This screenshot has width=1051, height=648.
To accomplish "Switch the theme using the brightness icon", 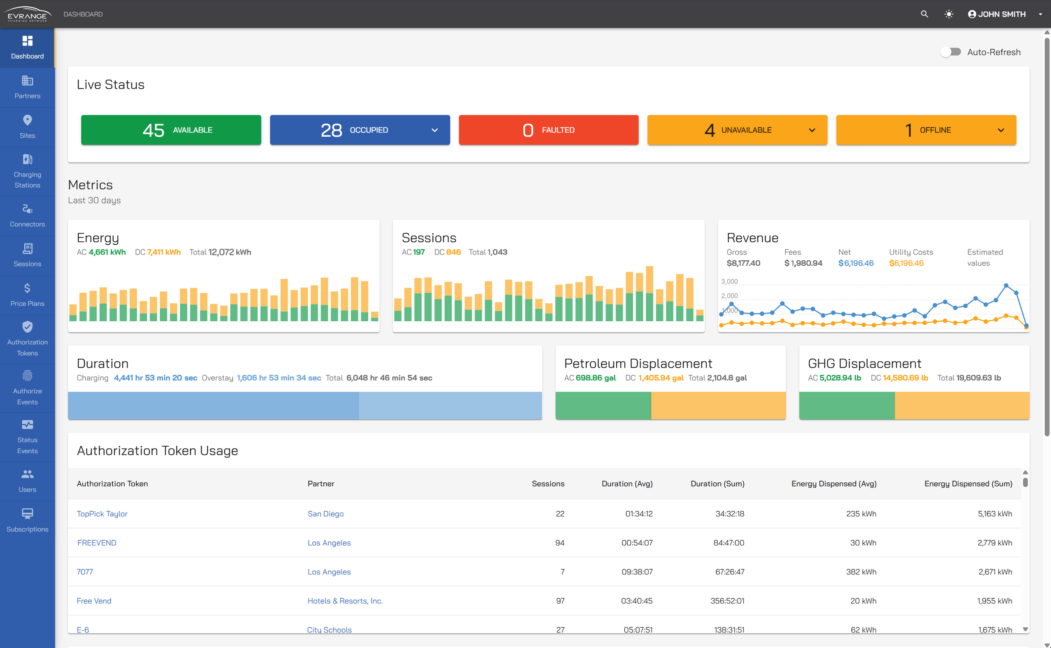I will [x=948, y=14].
